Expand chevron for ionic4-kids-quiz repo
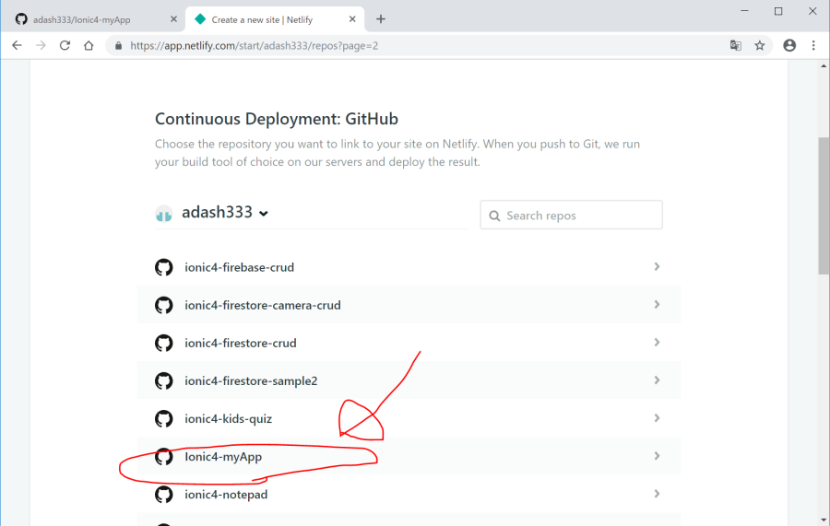Screen dimensions: 830x526 click(x=657, y=418)
